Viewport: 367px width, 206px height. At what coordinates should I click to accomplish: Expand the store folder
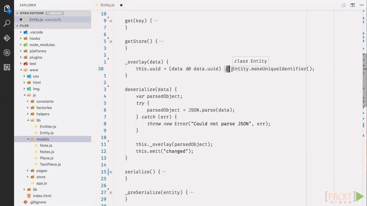point(41,177)
